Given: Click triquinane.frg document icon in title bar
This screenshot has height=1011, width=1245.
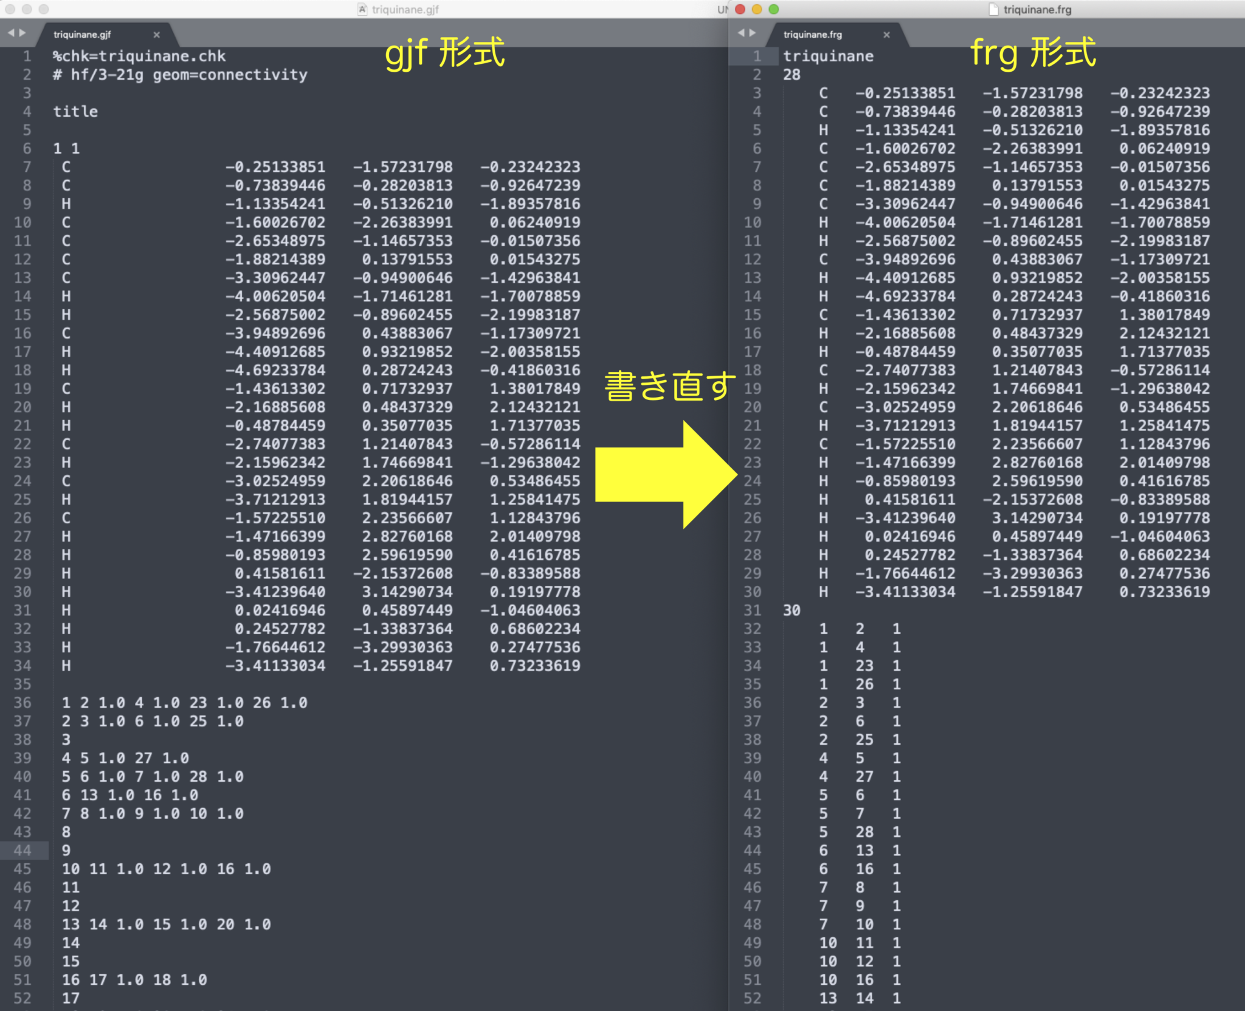Looking at the screenshot, I should [x=993, y=9].
